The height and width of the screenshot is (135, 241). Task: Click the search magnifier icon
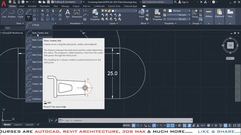click(x=175, y=2)
